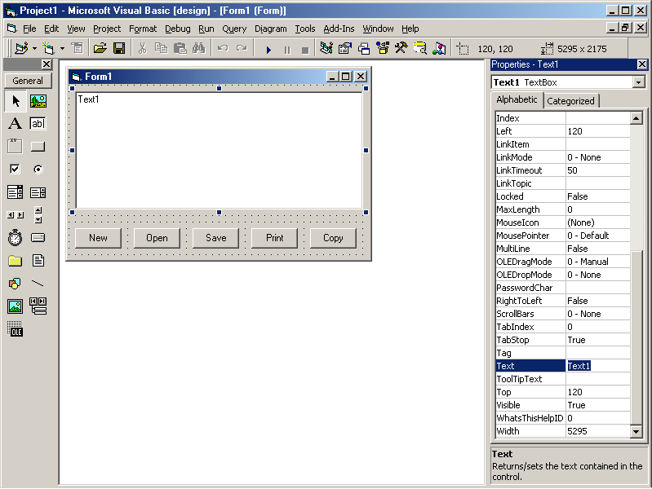The width and height of the screenshot is (652, 489).
Task: Open the File menu
Action: click(x=29, y=29)
